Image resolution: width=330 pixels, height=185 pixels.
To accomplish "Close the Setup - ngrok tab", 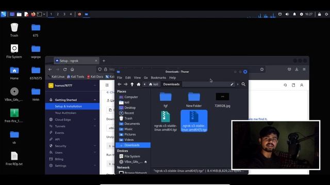I will tap(96, 61).
